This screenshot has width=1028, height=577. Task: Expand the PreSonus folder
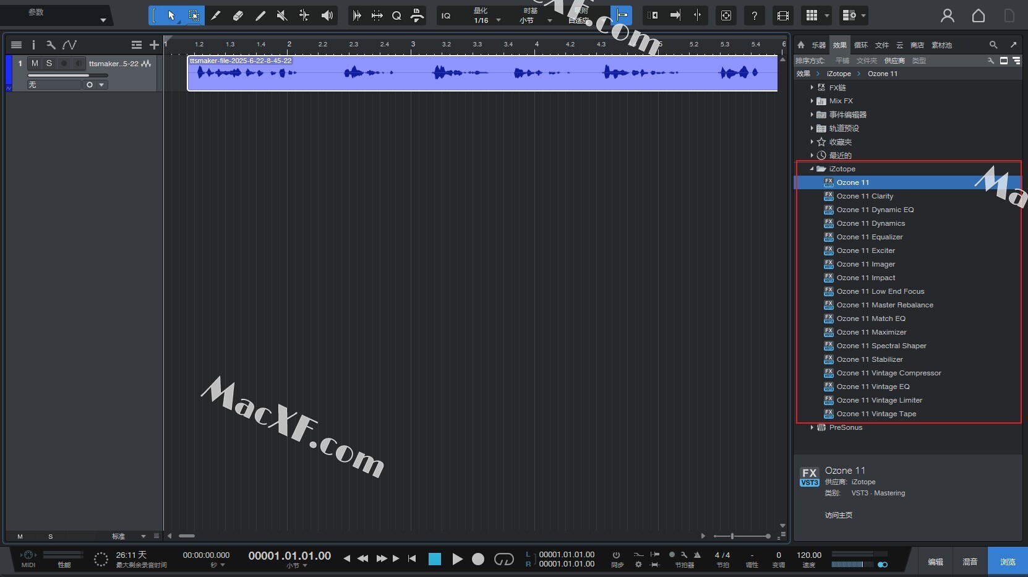(x=812, y=427)
